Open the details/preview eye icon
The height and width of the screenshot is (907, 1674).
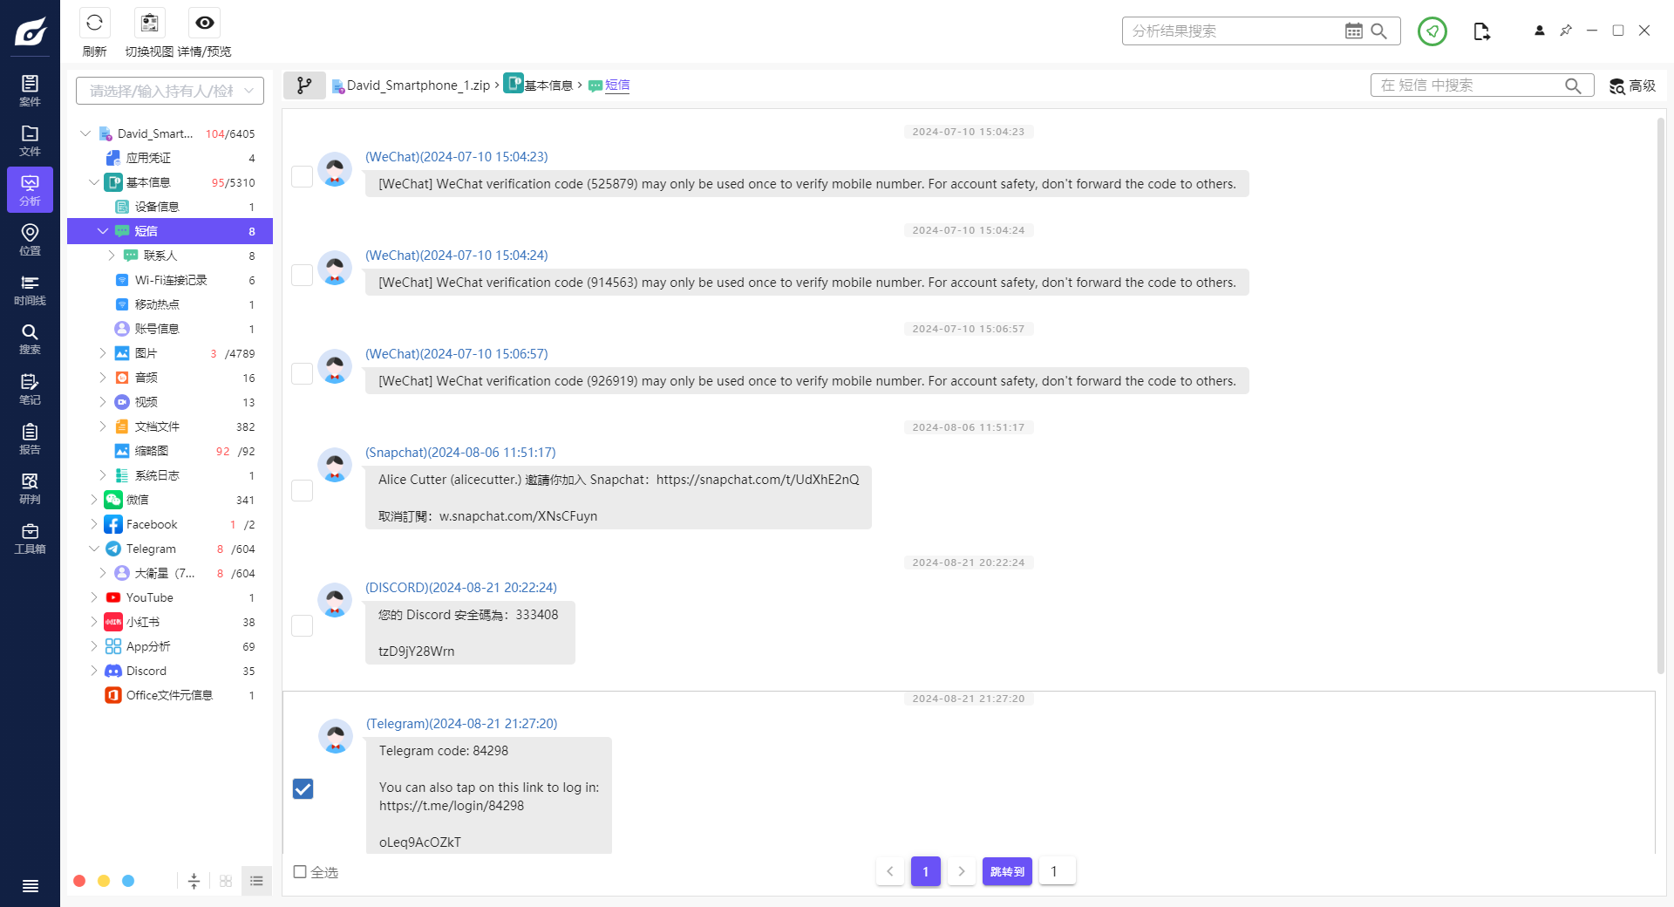tap(204, 23)
